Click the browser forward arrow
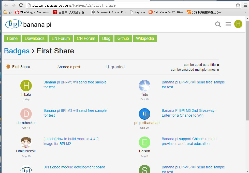 (13, 5)
